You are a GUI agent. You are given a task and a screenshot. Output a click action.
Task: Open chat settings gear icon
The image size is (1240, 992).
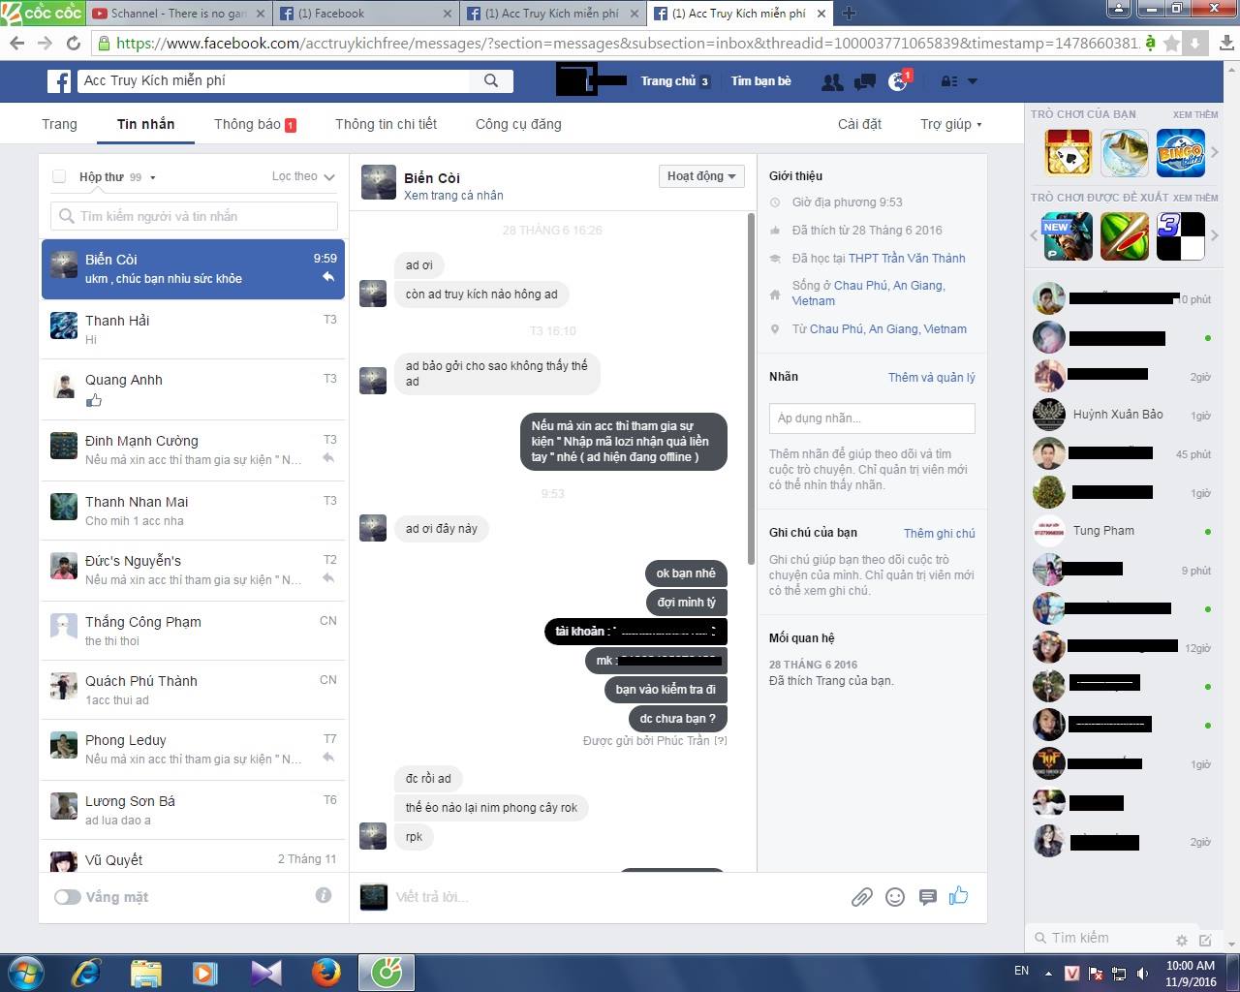point(1181,940)
